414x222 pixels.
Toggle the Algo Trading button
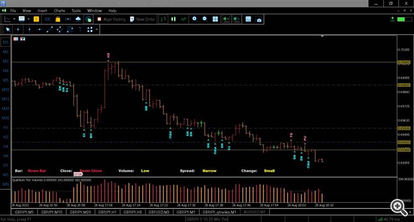(111, 19)
